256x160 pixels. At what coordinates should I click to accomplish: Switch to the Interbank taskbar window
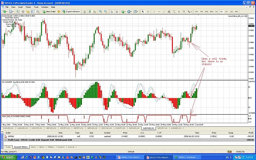coord(187,158)
